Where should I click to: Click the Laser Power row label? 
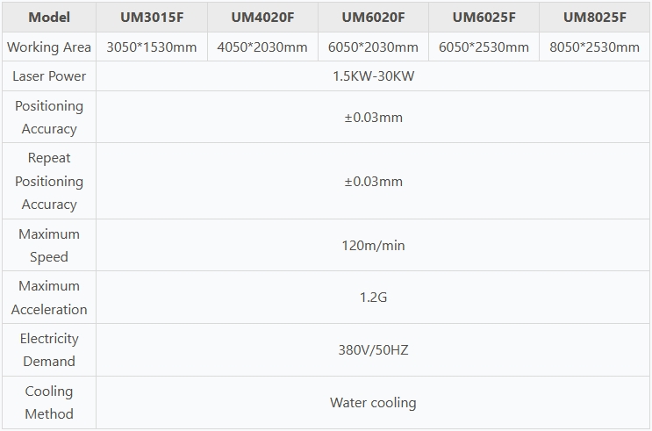coord(49,76)
